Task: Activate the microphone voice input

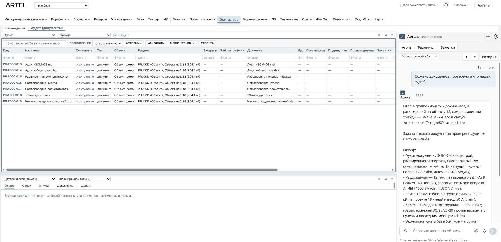Action: point(484,231)
